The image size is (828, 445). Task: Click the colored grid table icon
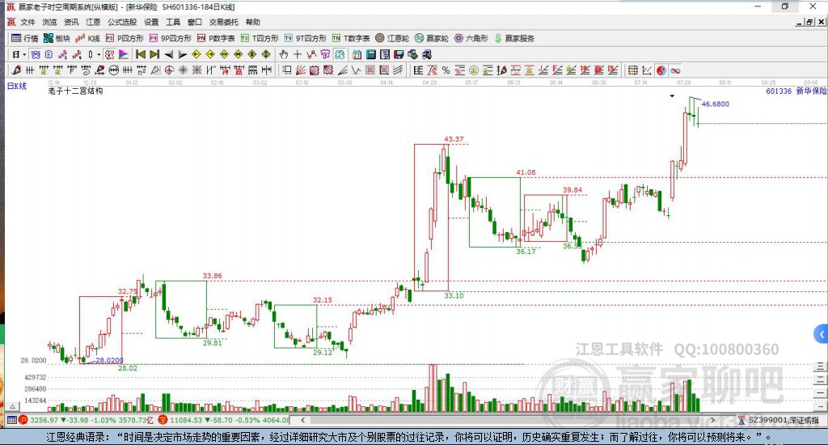click(x=632, y=70)
